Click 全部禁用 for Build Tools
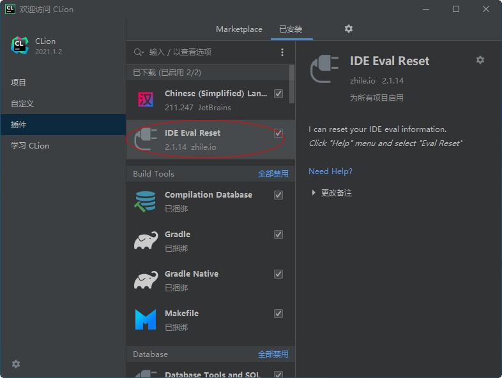The width and height of the screenshot is (502, 378). pyautogui.click(x=273, y=173)
